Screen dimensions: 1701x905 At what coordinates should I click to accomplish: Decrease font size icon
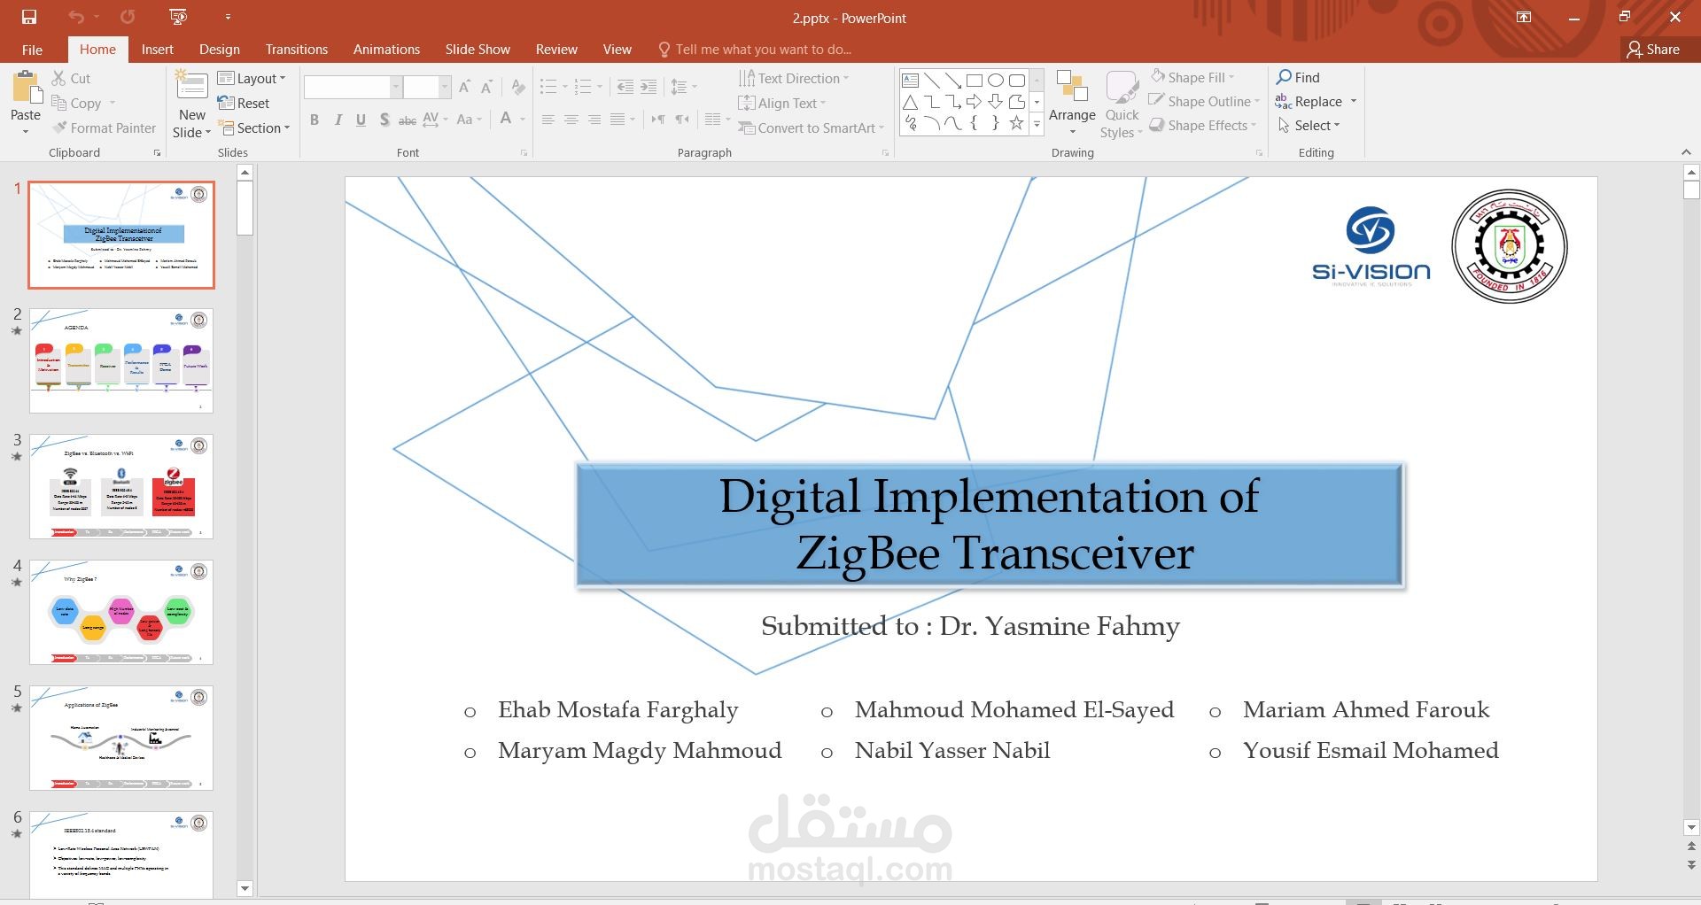point(486,87)
